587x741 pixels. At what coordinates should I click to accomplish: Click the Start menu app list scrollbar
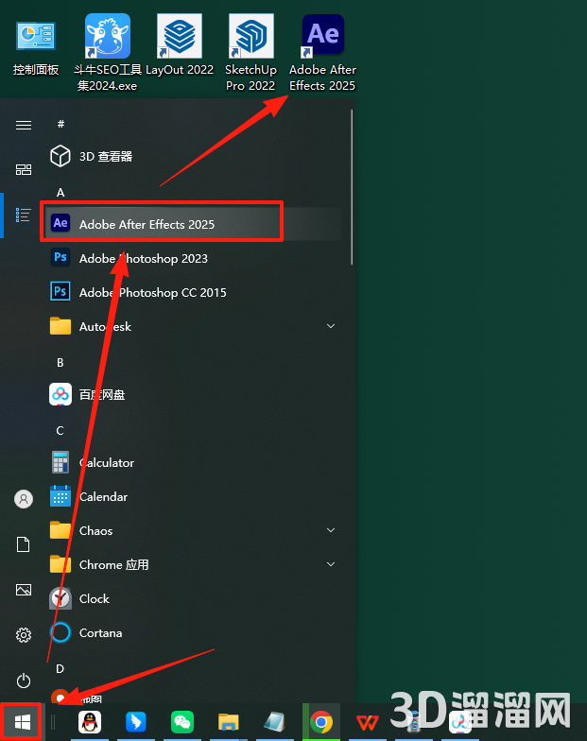click(352, 187)
